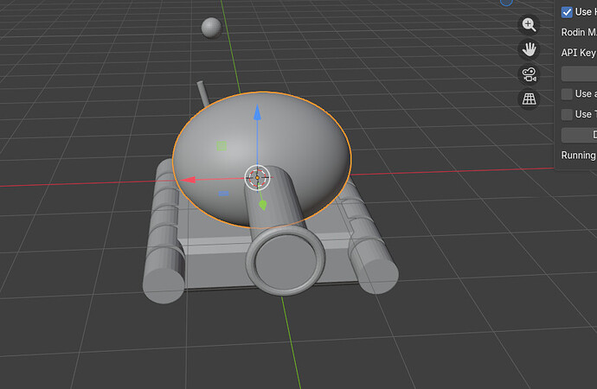Toggle the camera view icon
The width and height of the screenshot is (597, 389).
(x=529, y=74)
